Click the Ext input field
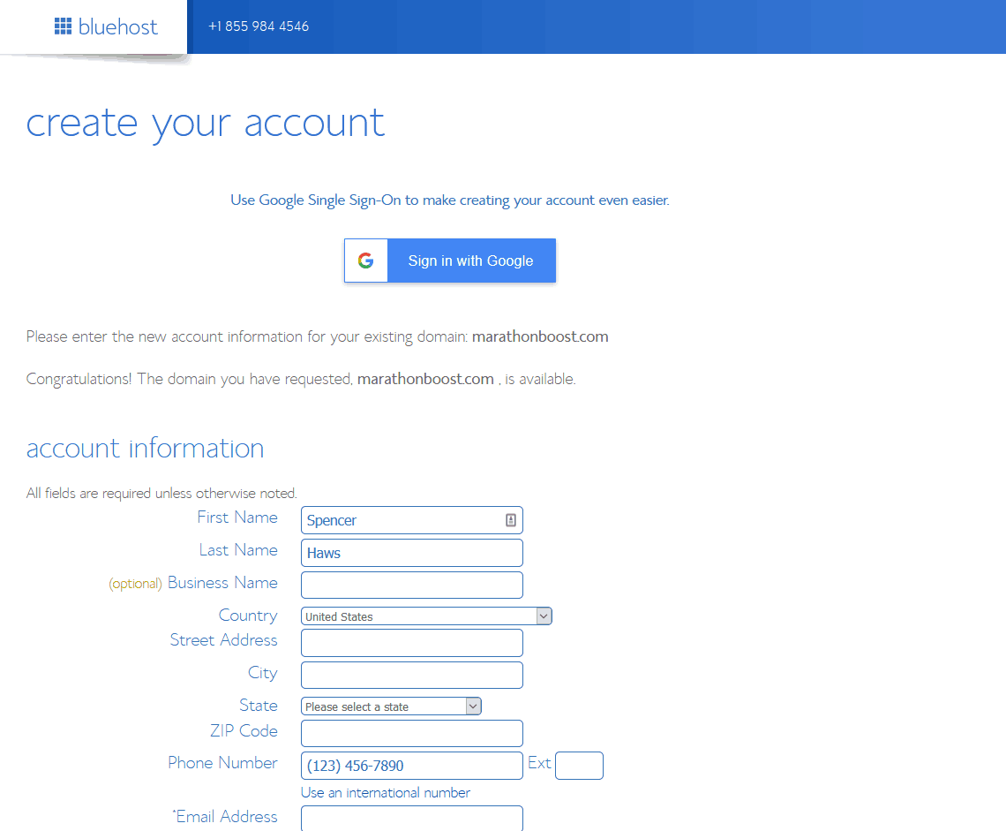 (579, 766)
